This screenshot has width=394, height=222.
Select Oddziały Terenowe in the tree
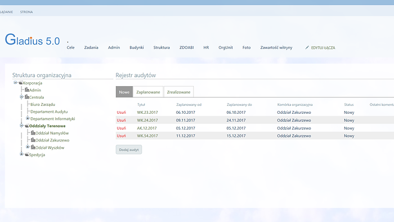[47, 126]
